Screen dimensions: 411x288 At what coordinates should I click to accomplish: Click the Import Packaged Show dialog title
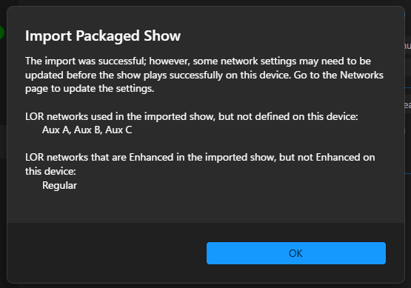coord(103,36)
